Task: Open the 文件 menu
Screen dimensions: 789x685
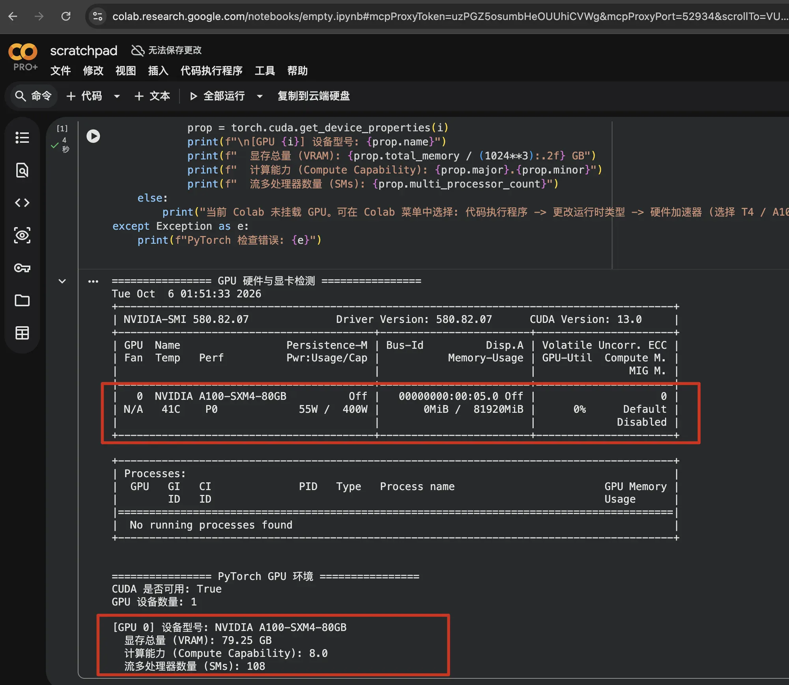Action: click(x=60, y=71)
